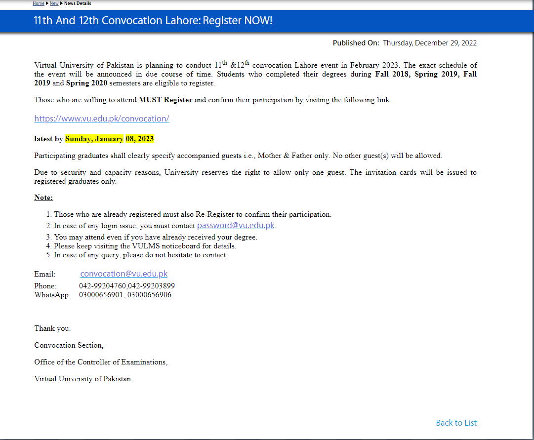Select the 'Due to security and capacity reasons' paragraph

pos(255,177)
